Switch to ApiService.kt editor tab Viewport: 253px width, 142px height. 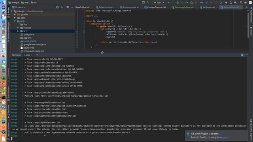click(208, 7)
